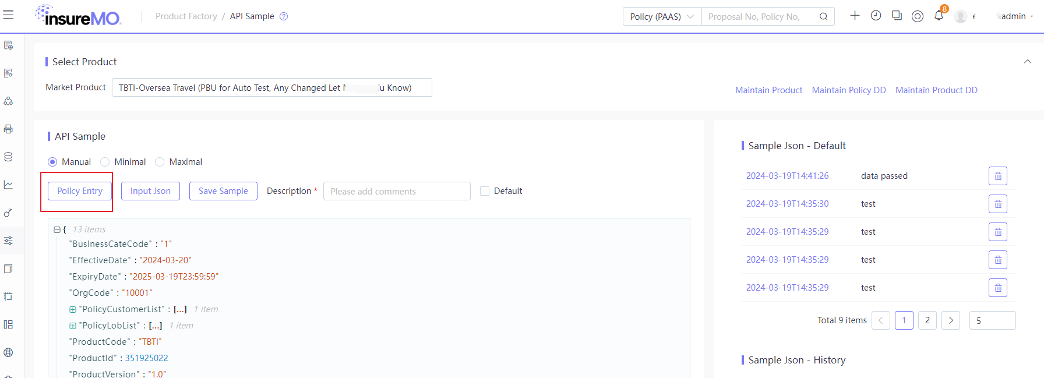Open the page size 5 selector

pyautogui.click(x=993, y=320)
